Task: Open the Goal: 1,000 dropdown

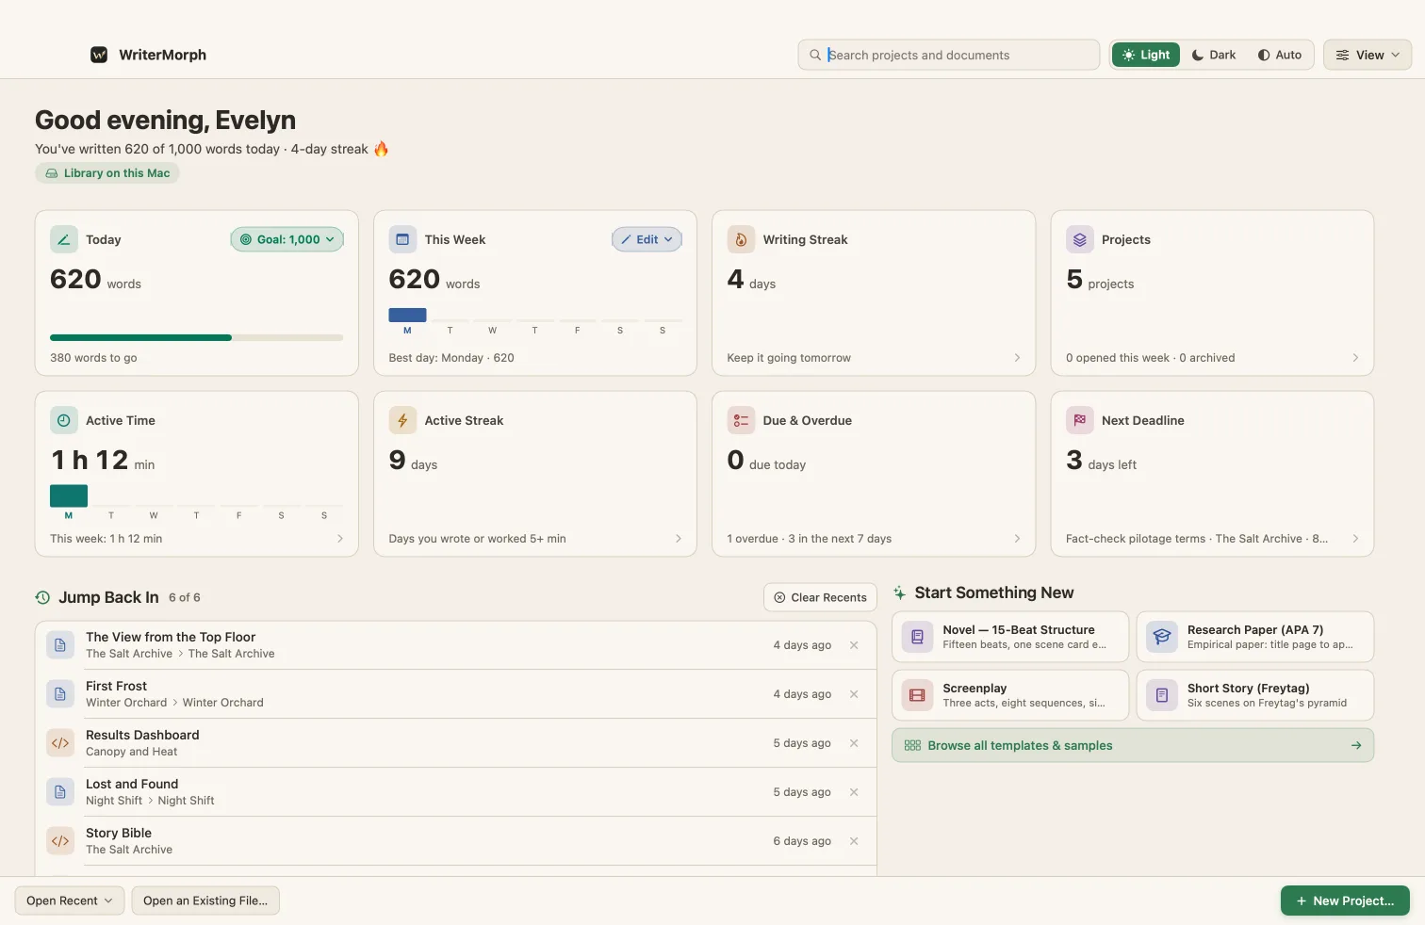Action: click(x=287, y=239)
